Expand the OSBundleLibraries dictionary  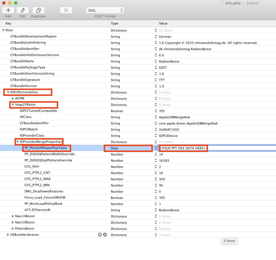click(x=8, y=235)
